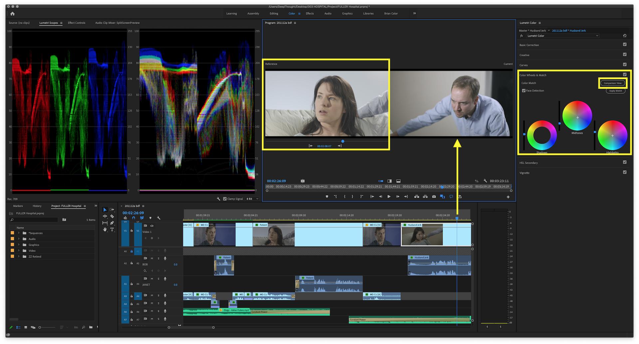Toggle lock on V1 track
639x344 pixels.
coord(131,230)
